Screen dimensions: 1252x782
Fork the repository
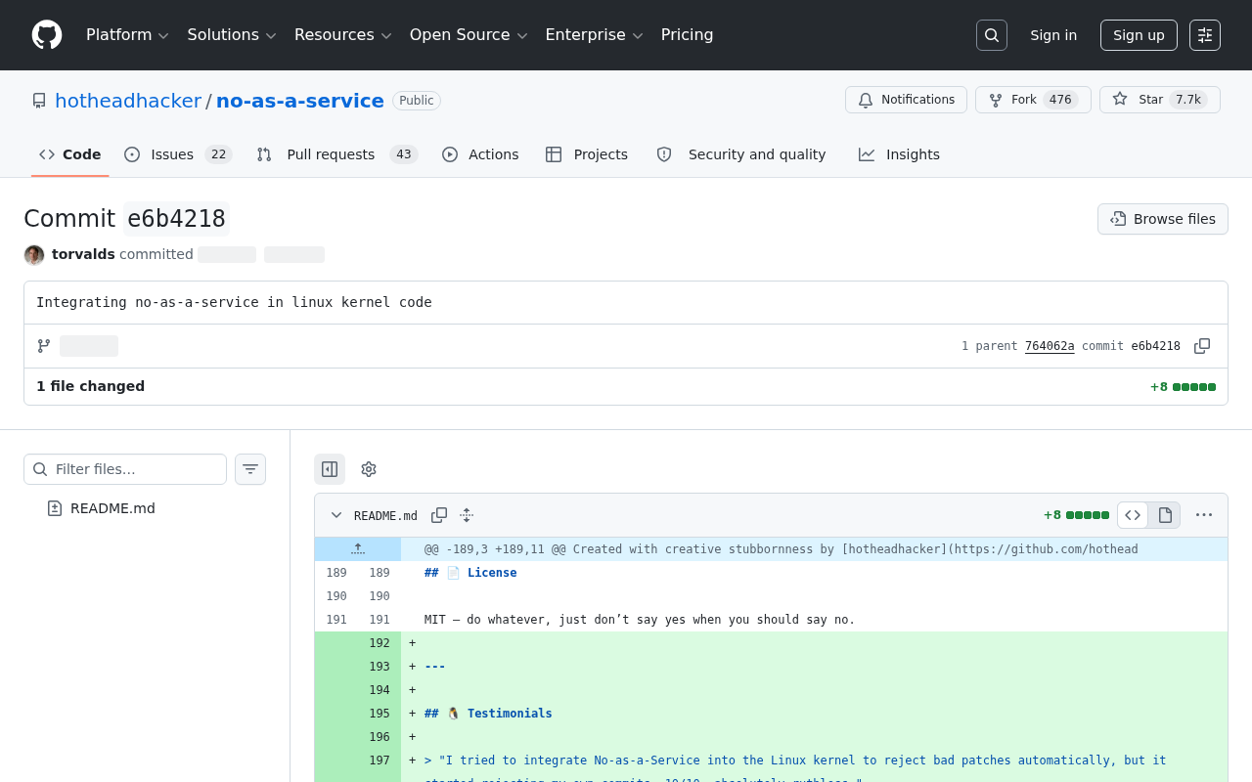tap(1033, 100)
